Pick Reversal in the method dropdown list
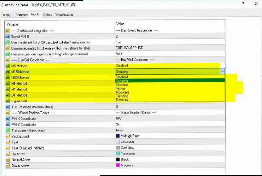This screenshot has height=176, width=262. pyautogui.click(x=122, y=100)
